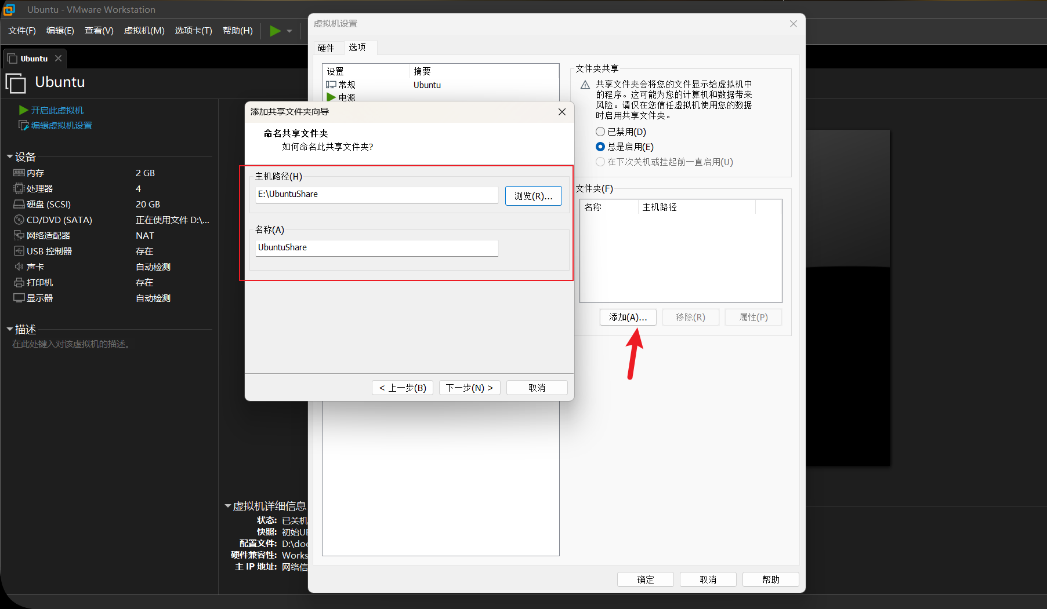The height and width of the screenshot is (609, 1047).
Task: Cancel the shared folder wizard
Action: [537, 388]
